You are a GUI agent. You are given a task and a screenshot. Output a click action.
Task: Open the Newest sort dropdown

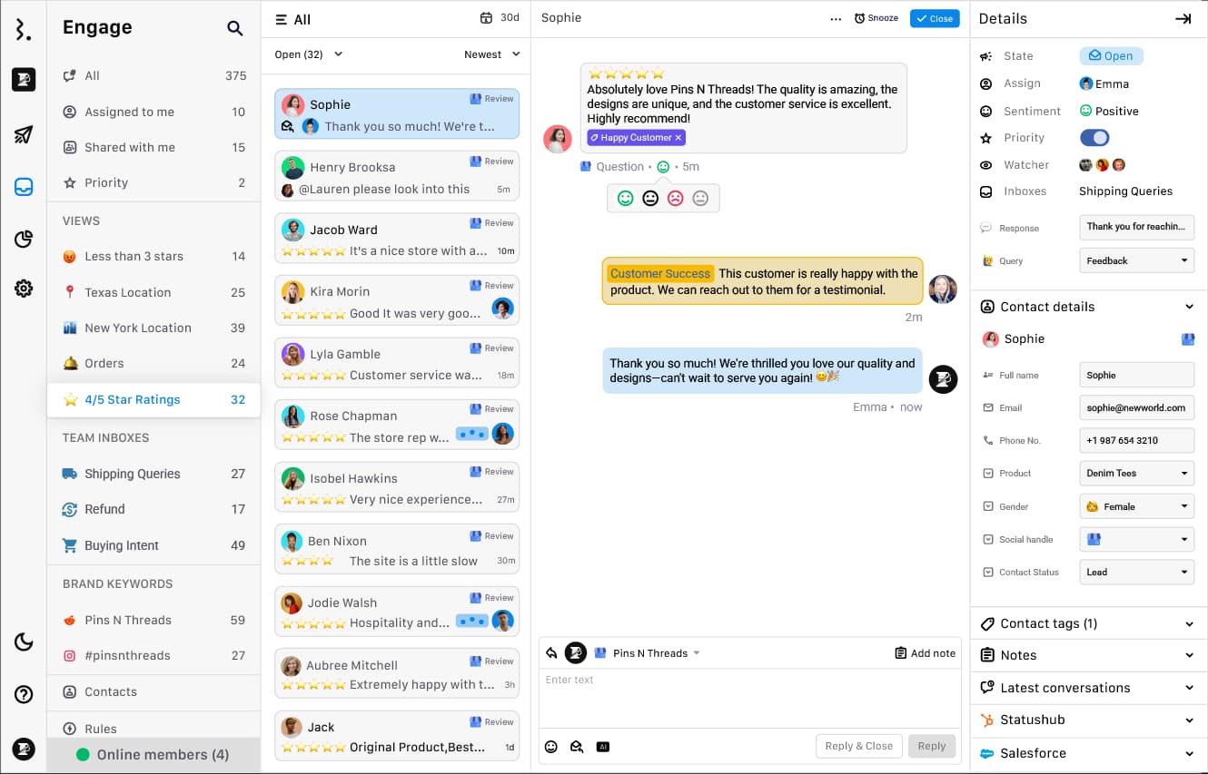point(492,54)
